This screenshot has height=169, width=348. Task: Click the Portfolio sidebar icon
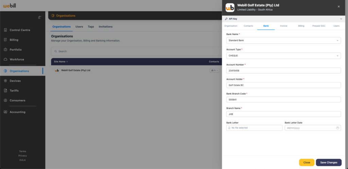pos(5,50)
